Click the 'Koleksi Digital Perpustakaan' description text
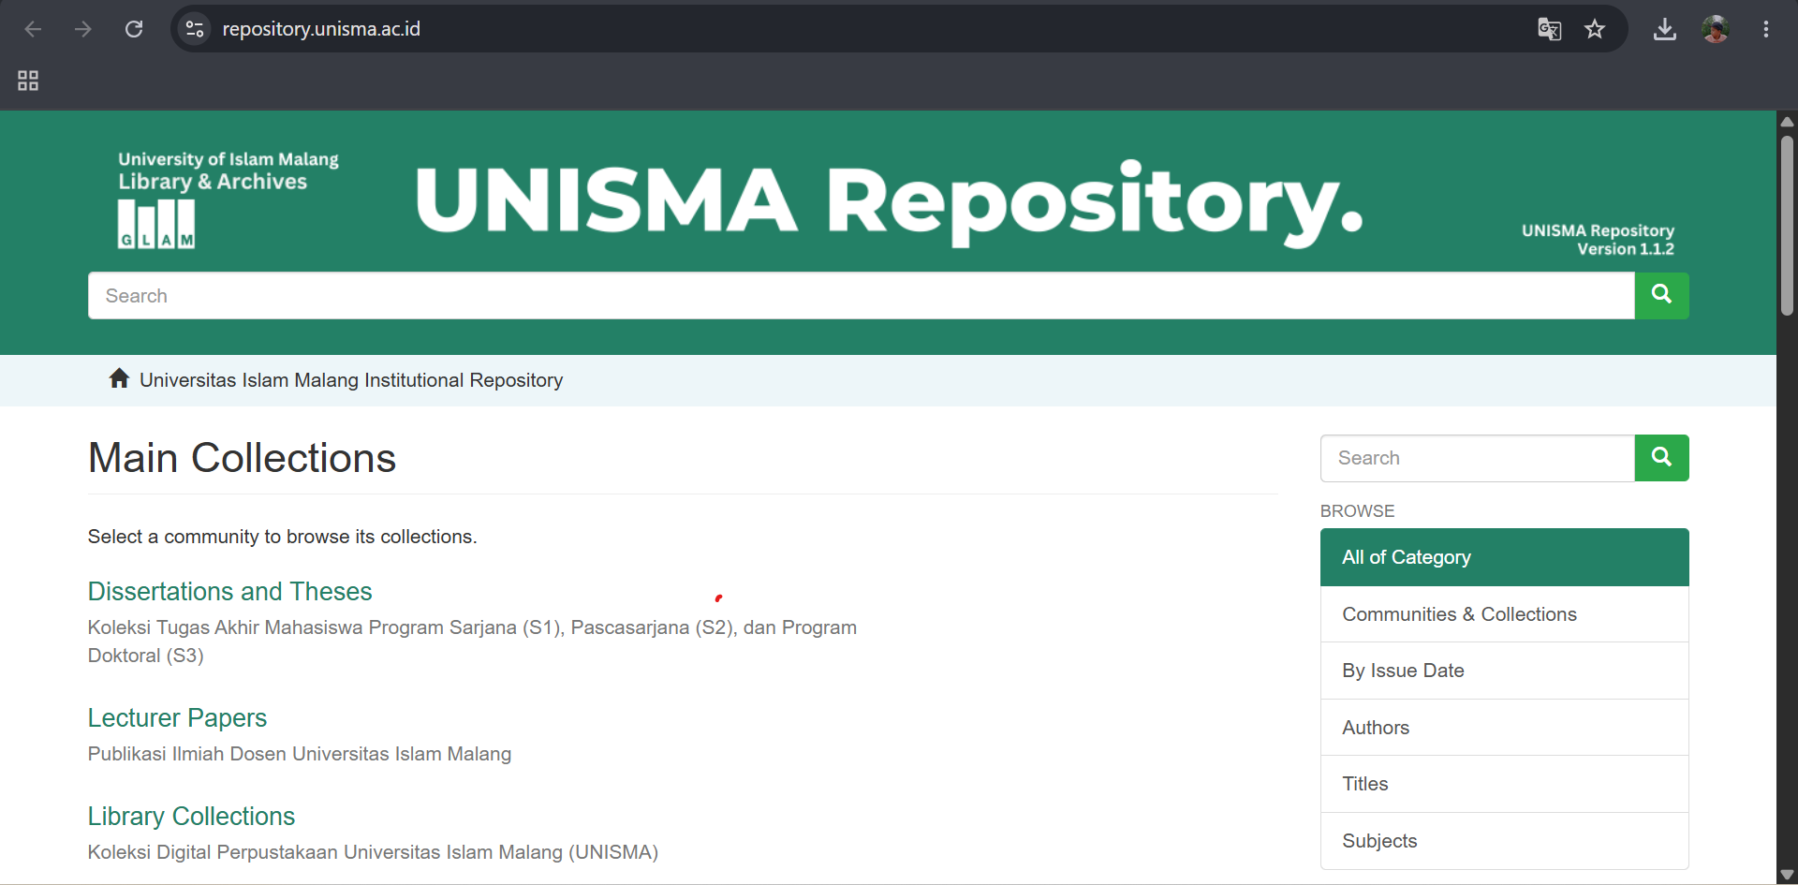1798x885 pixels. click(373, 852)
